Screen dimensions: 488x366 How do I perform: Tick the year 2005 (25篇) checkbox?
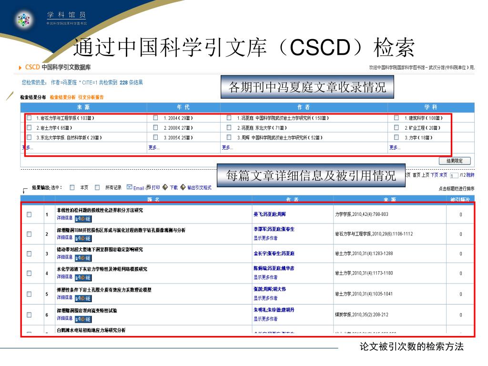click(x=156, y=137)
